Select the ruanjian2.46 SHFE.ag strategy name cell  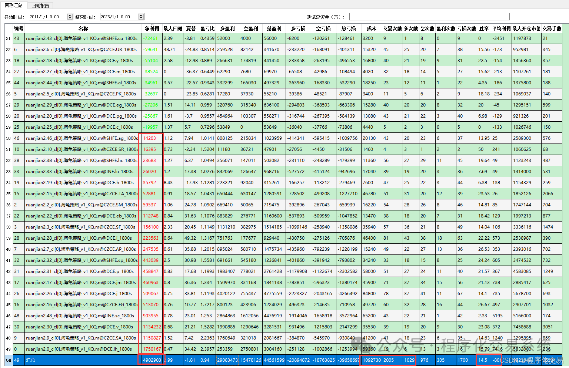83,138
